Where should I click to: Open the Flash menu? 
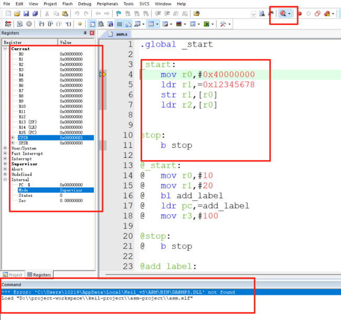[x=67, y=4]
